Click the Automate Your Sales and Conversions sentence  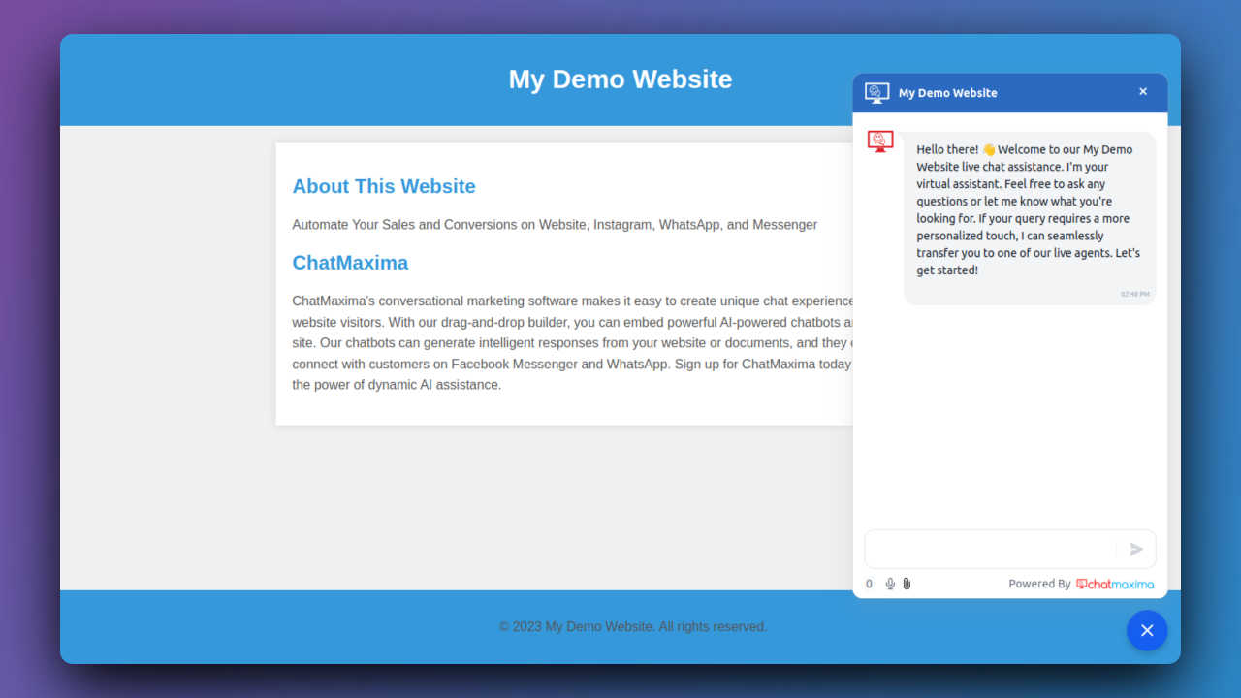point(555,225)
